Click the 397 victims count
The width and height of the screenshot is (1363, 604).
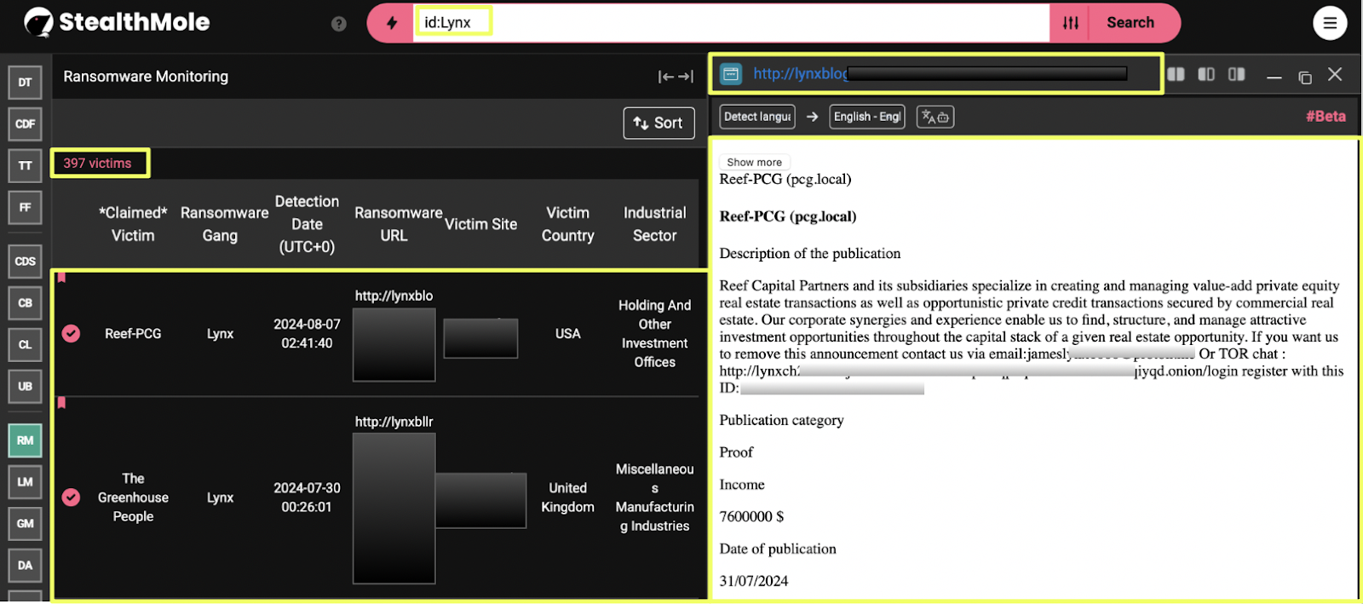[x=98, y=164]
